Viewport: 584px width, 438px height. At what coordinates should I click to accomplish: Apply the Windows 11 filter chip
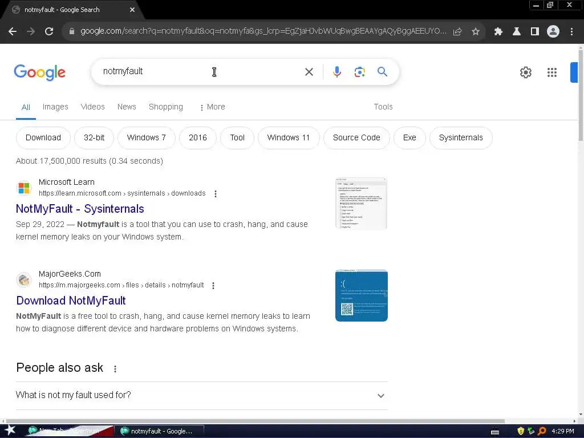point(288,138)
